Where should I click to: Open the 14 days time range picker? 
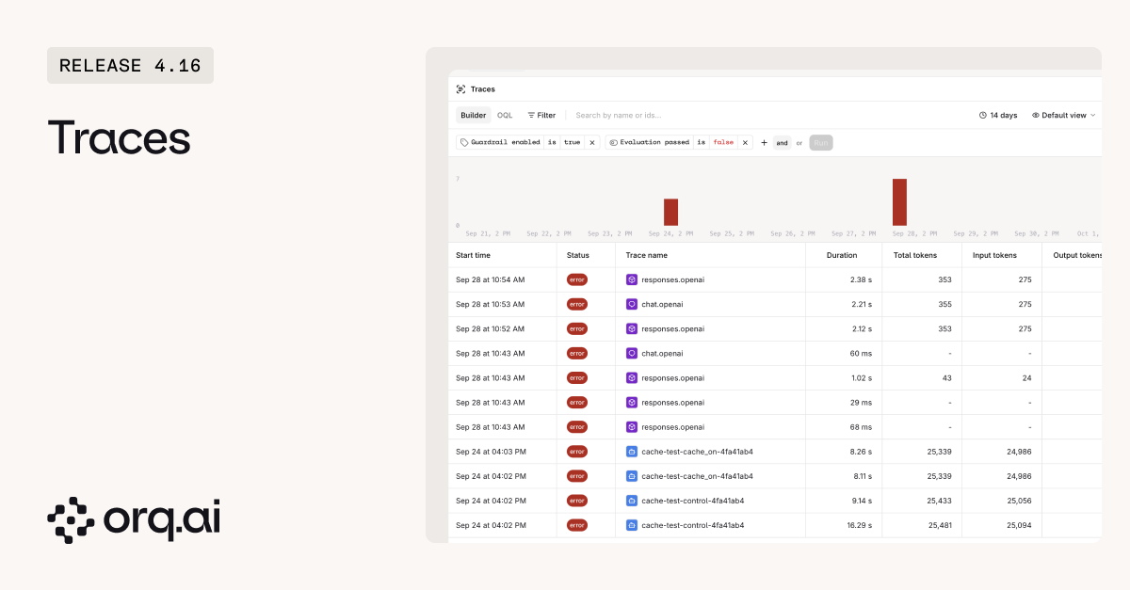tap(998, 115)
